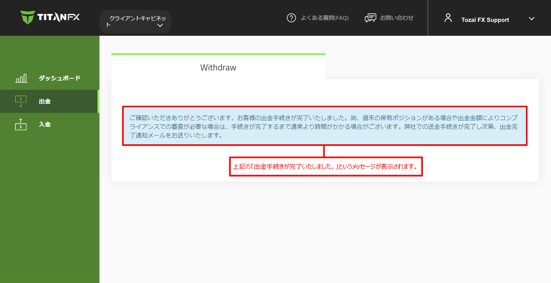Click the FAQ question-mark icon
This screenshot has height=283, width=551.
[x=291, y=18]
